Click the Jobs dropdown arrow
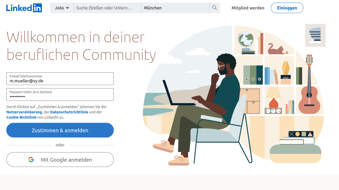This screenshot has width=339, height=190. 67,8
